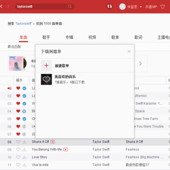Open Taylor Swift artist in row 11

[x=101, y=165]
